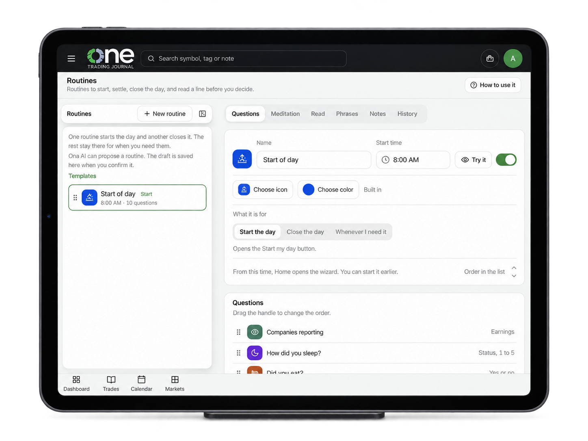588x441 pixels.
Task: Grab the How did you sleep drag handle
Action: pyautogui.click(x=238, y=353)
